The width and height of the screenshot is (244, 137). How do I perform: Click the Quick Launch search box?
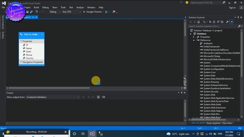tap(206, 3)
